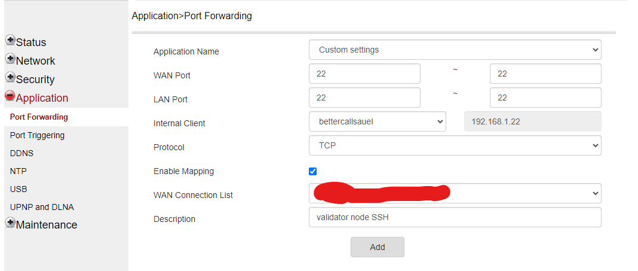
Task: Open the Internal Client dropdown
Action: pyautogui.click(x=377, y=121)
